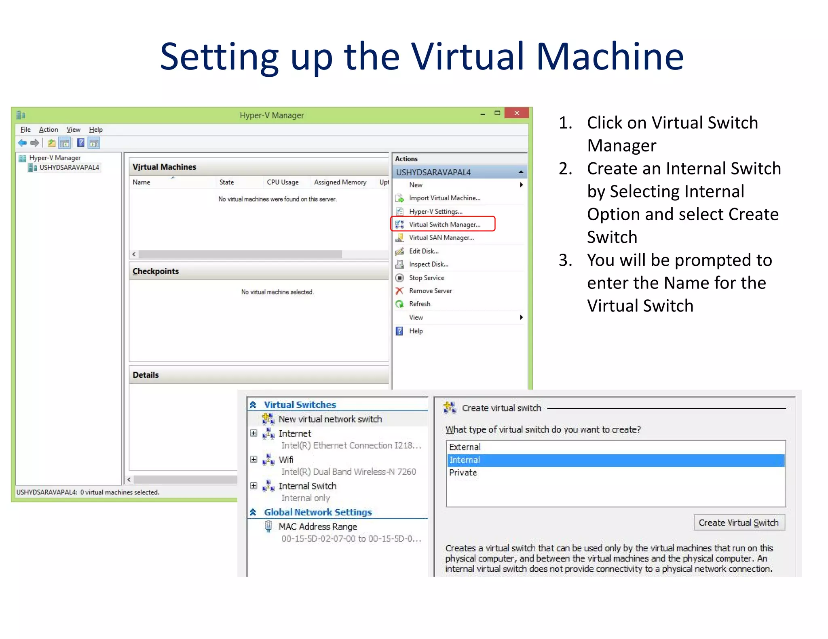Click the Wifi switch network icon
The height and width of the screenshot is (639, 828).
click(x=268, y=460)
